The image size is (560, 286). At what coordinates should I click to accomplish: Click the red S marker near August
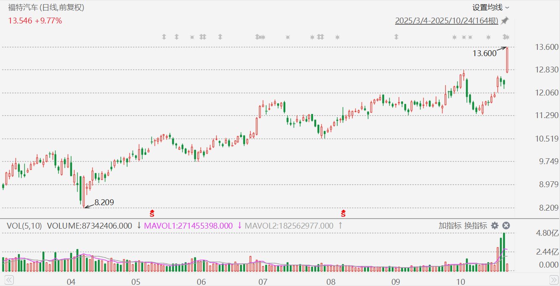pos(343,213)
